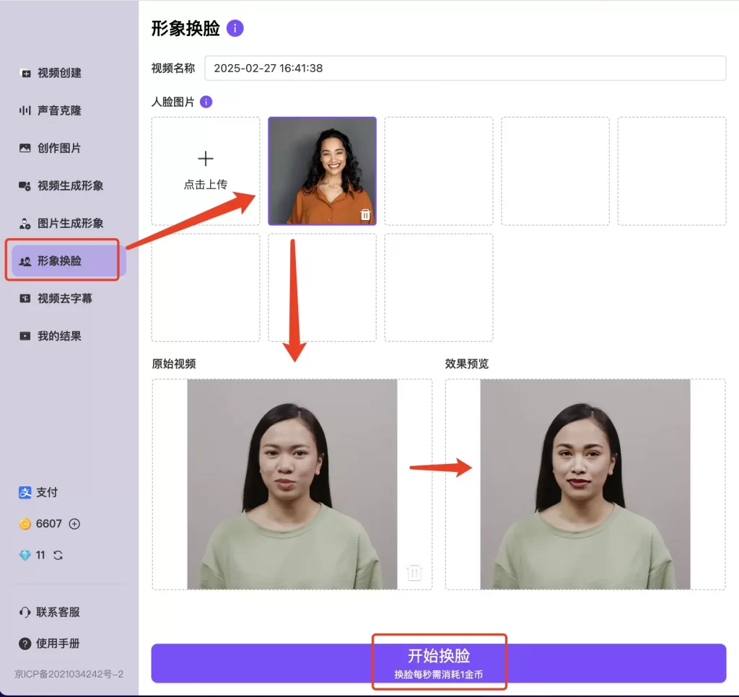Click the 创作图片 picture icon
The image size is (739, 697).
point(25,148)
